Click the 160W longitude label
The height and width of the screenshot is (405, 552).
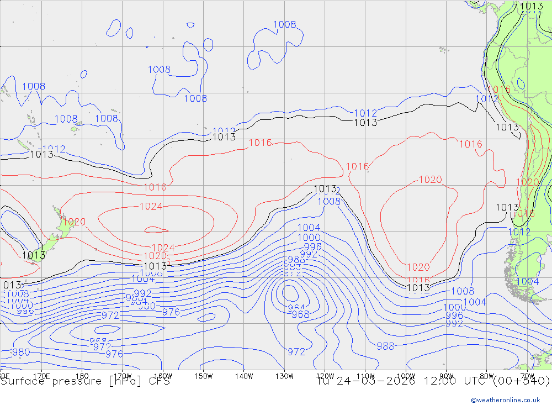point(163,376)
